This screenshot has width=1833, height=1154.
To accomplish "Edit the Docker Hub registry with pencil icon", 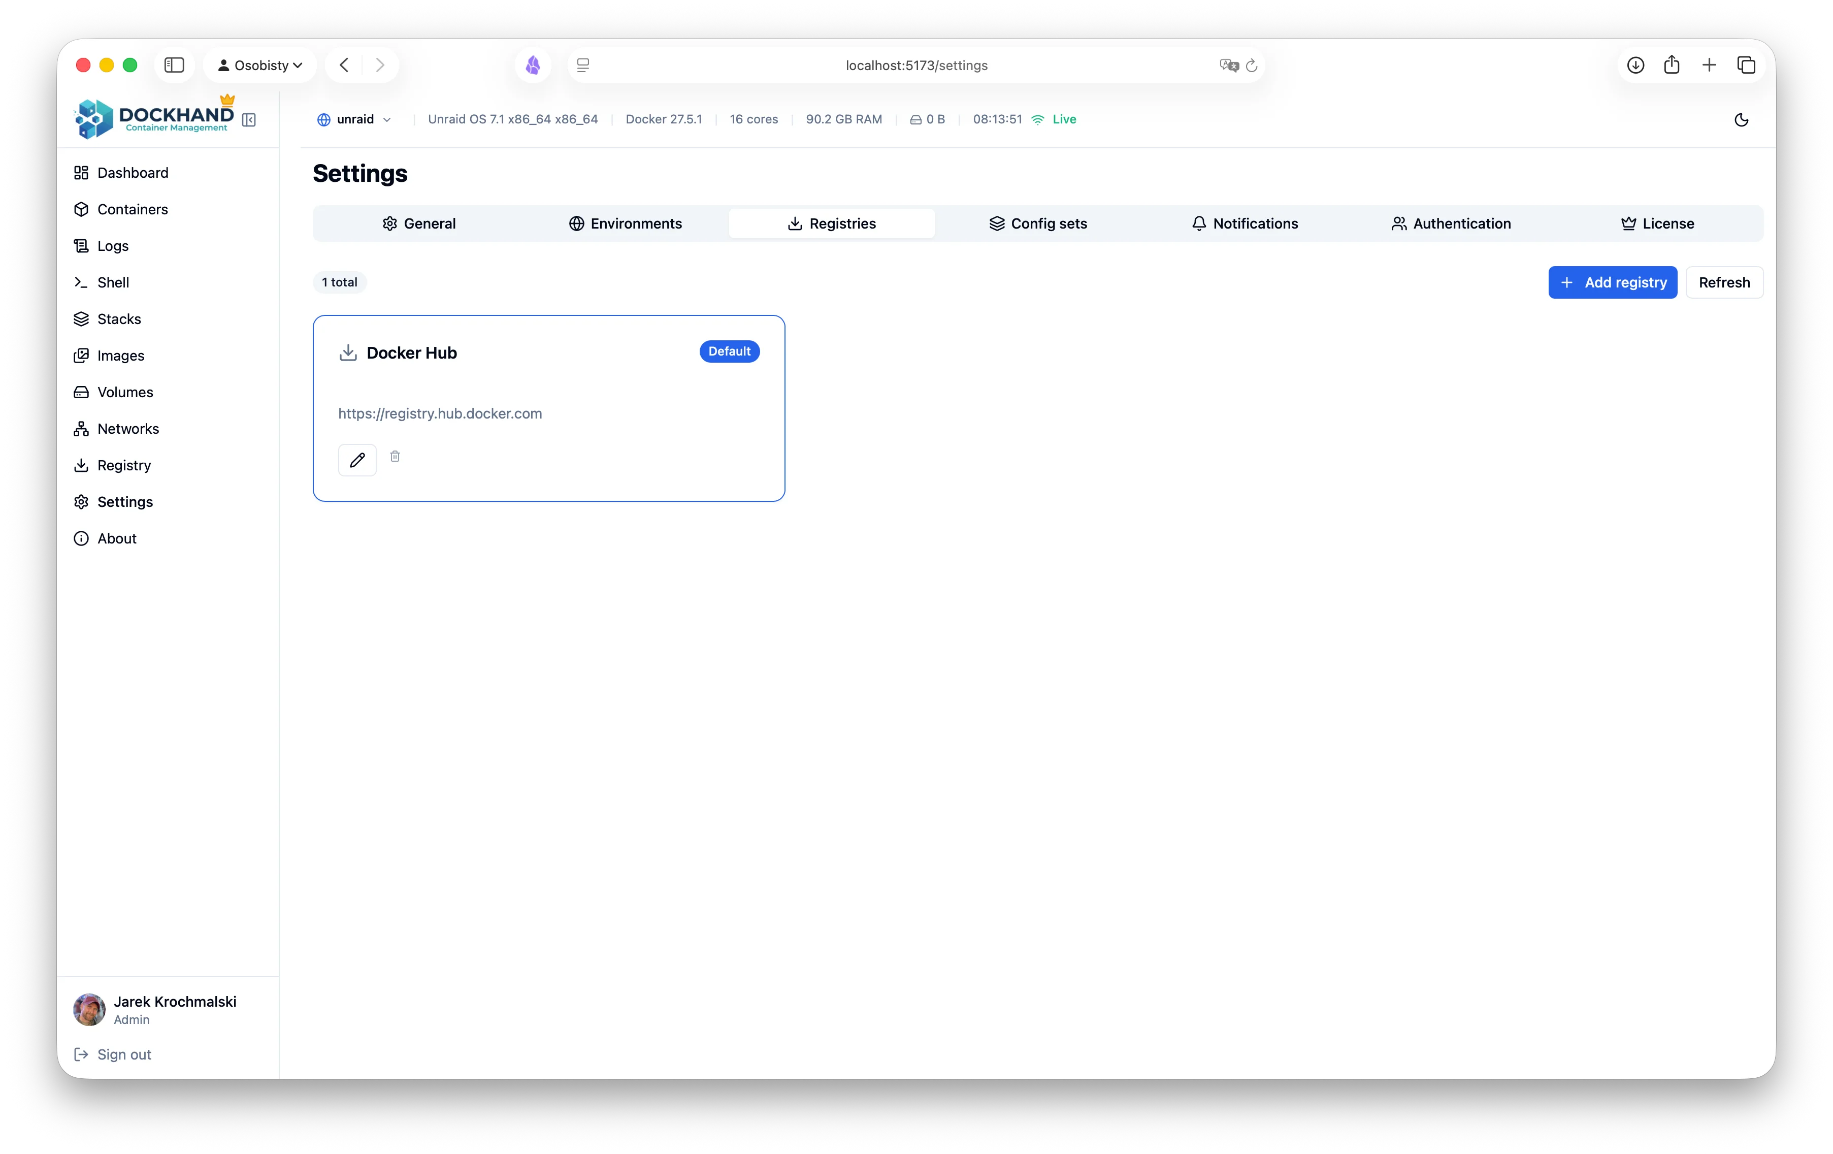I will click(x=357, y=460).
